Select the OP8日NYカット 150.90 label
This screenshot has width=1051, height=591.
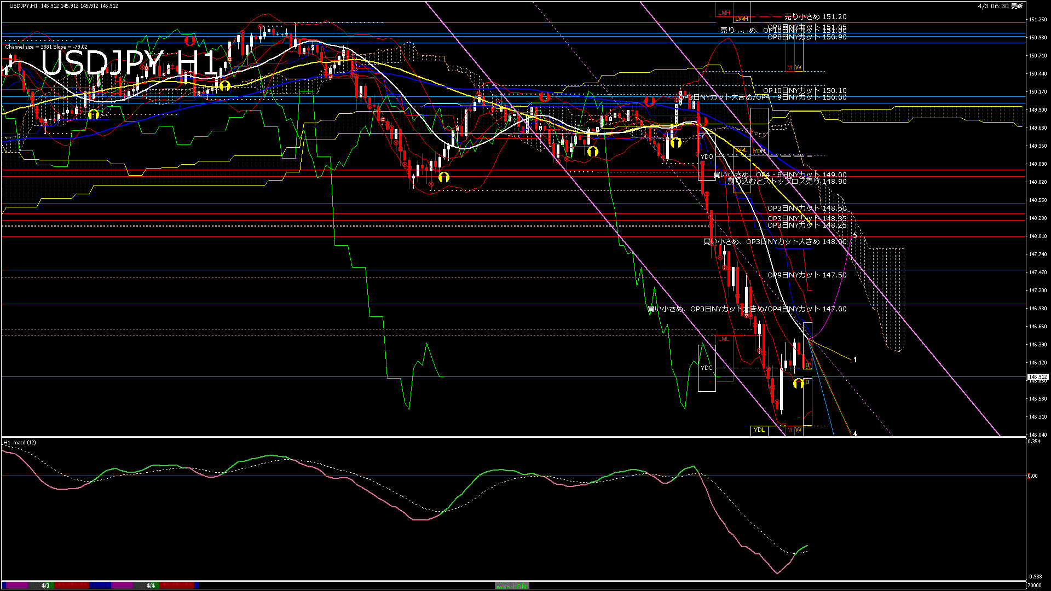(807, 37)
